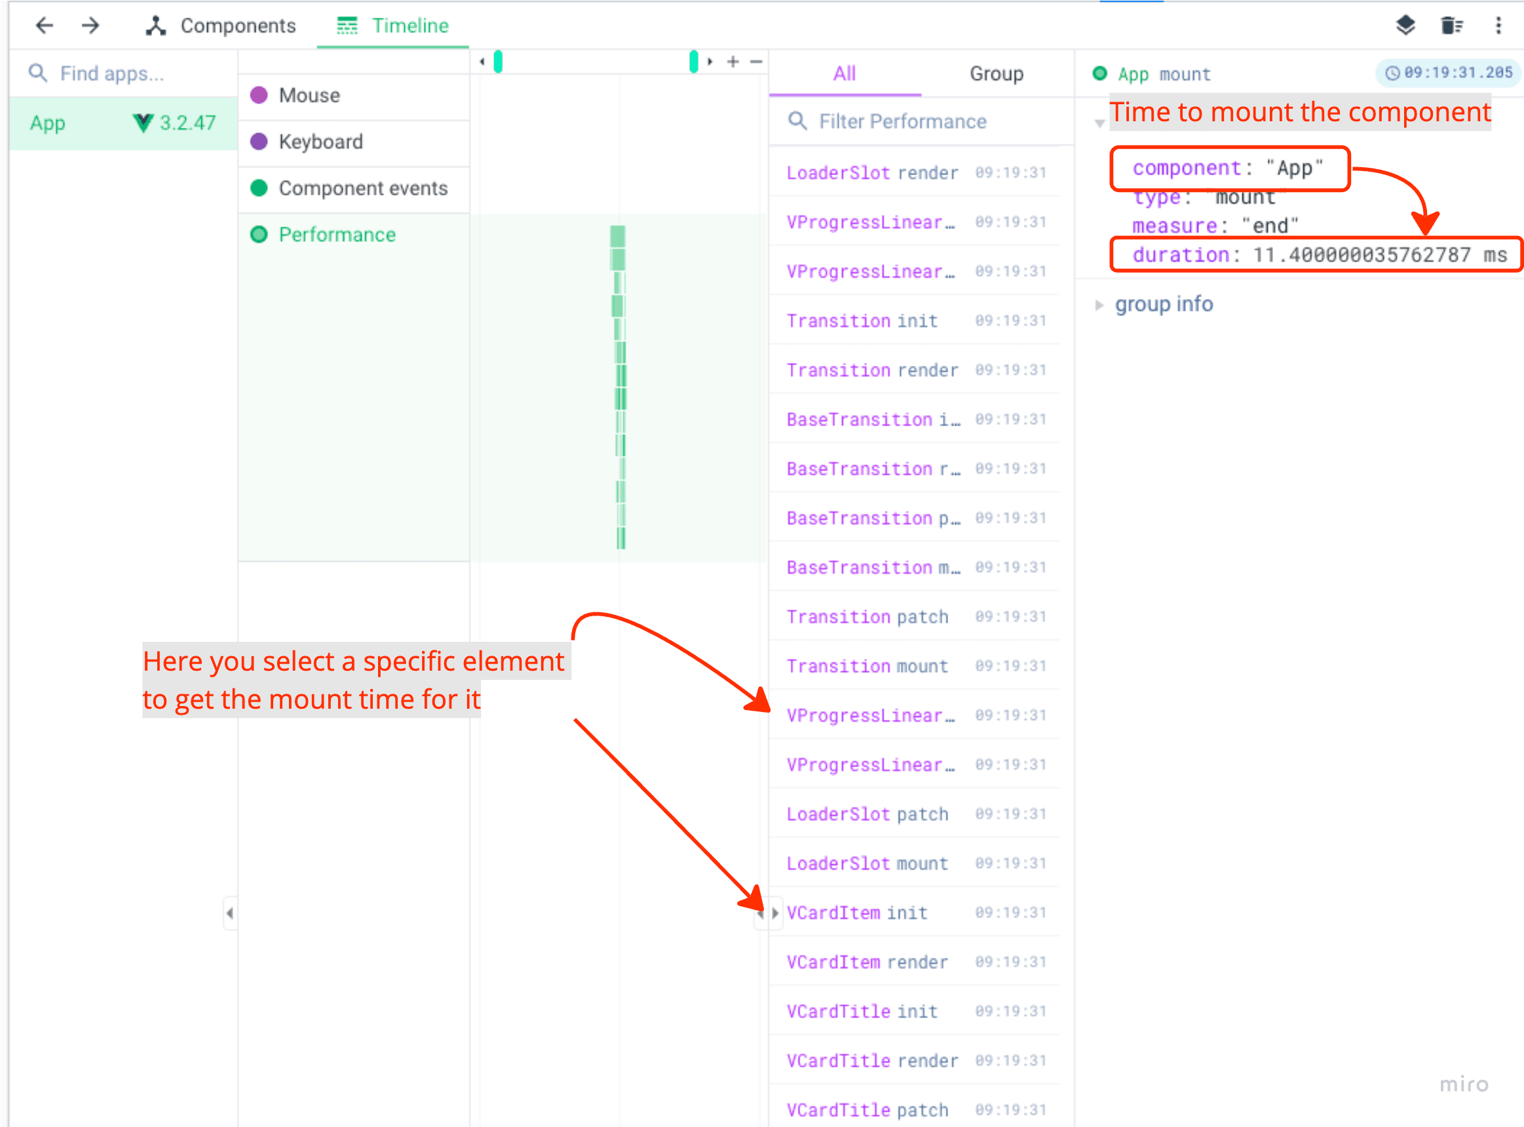Click the timeline scroll right arrow

(x=710, y=62)
